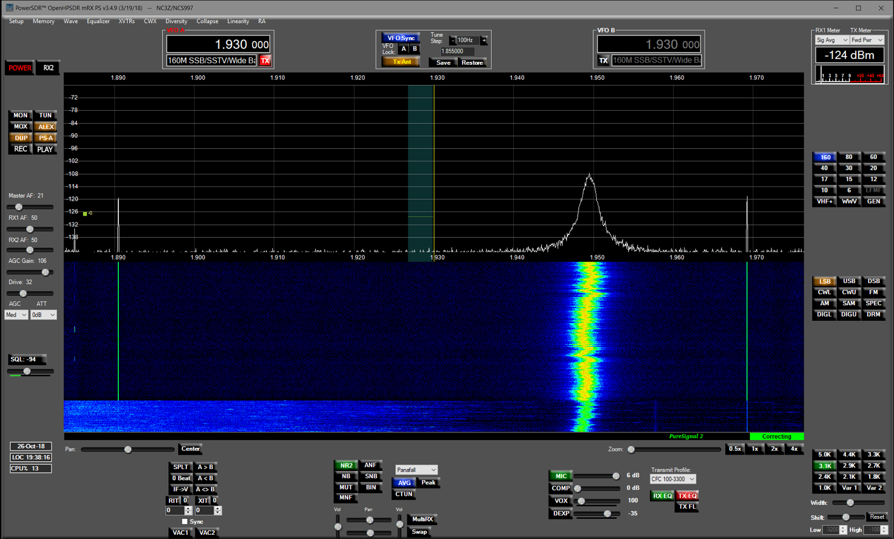Choose the 2.4K filter width
The width and height of the screenshot is (894, 539).
pyautogui.click(x=824, y=477)
